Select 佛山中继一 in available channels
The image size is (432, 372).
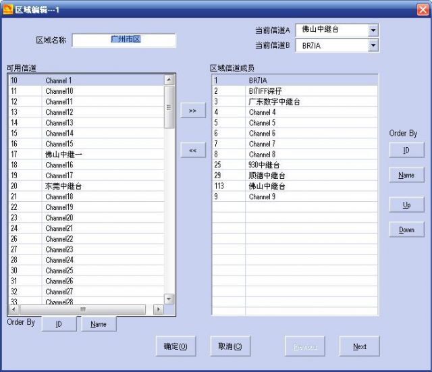pyautogui.click(x=64, y=155)
